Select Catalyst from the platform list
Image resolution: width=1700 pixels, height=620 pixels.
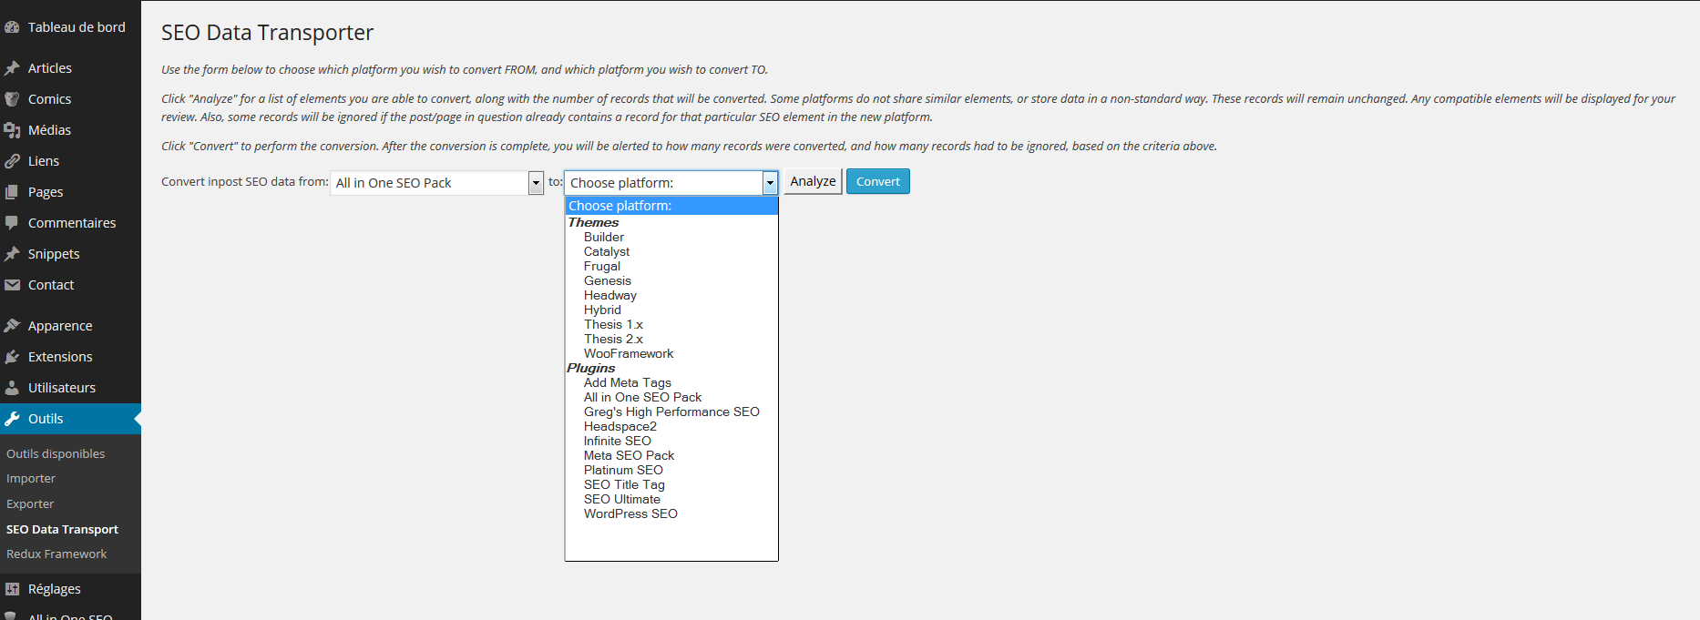click(607, 251)
